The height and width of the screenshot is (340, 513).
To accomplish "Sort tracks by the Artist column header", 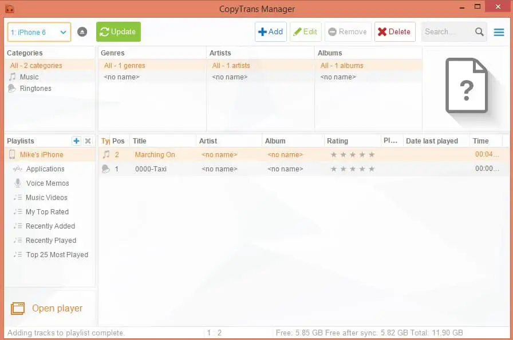I will click(229, 141).
